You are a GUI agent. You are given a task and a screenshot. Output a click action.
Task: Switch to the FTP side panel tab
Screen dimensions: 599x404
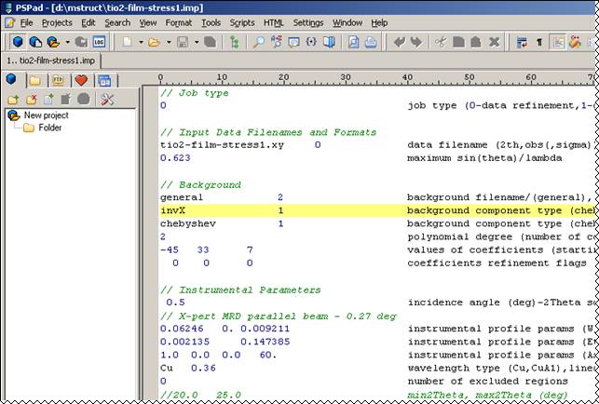pyautogui.click(x=58, y=81)
